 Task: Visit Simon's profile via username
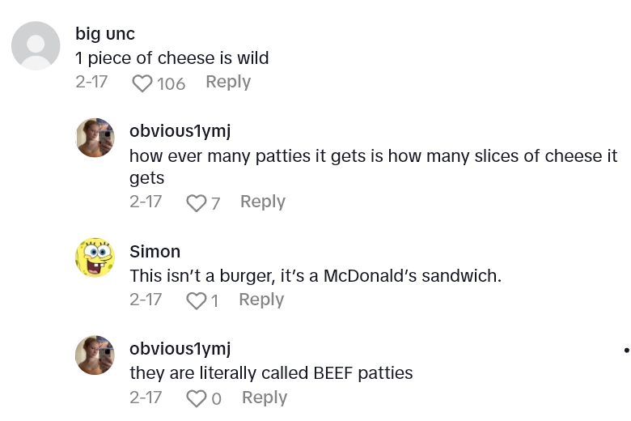click(x=155, y=251)
